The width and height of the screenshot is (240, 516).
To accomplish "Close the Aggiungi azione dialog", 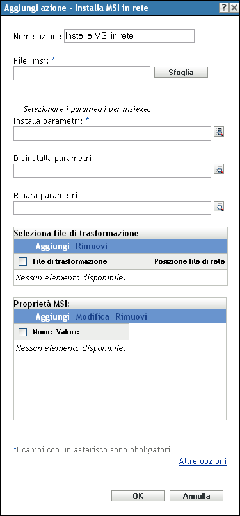I will (234, 8).
